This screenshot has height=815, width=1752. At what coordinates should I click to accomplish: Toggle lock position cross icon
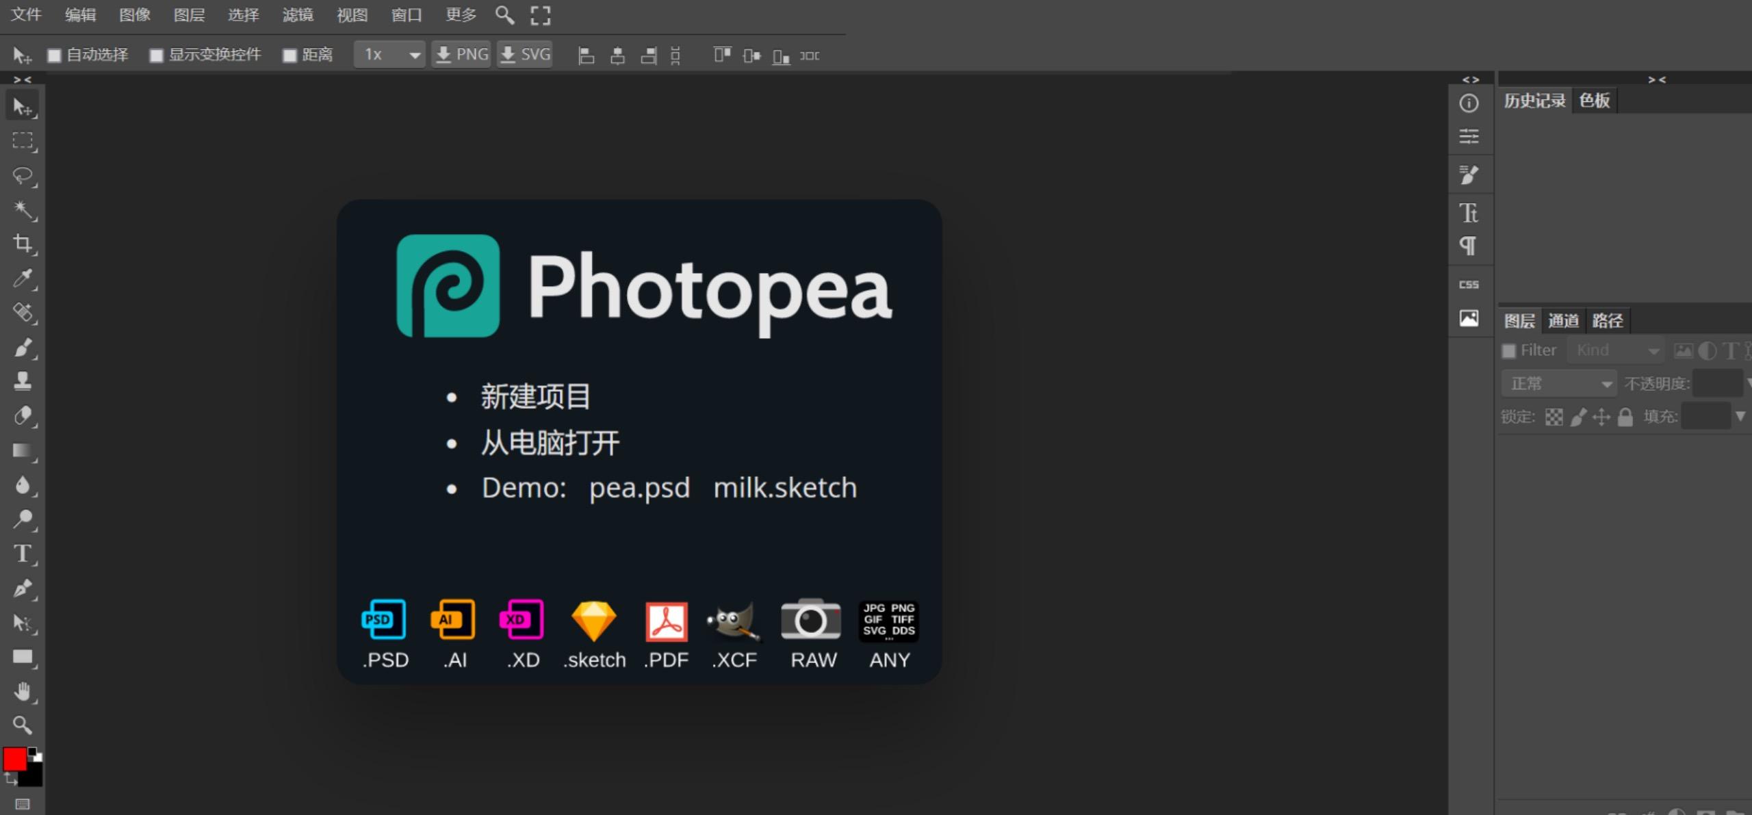click(x=1601, y=417)
